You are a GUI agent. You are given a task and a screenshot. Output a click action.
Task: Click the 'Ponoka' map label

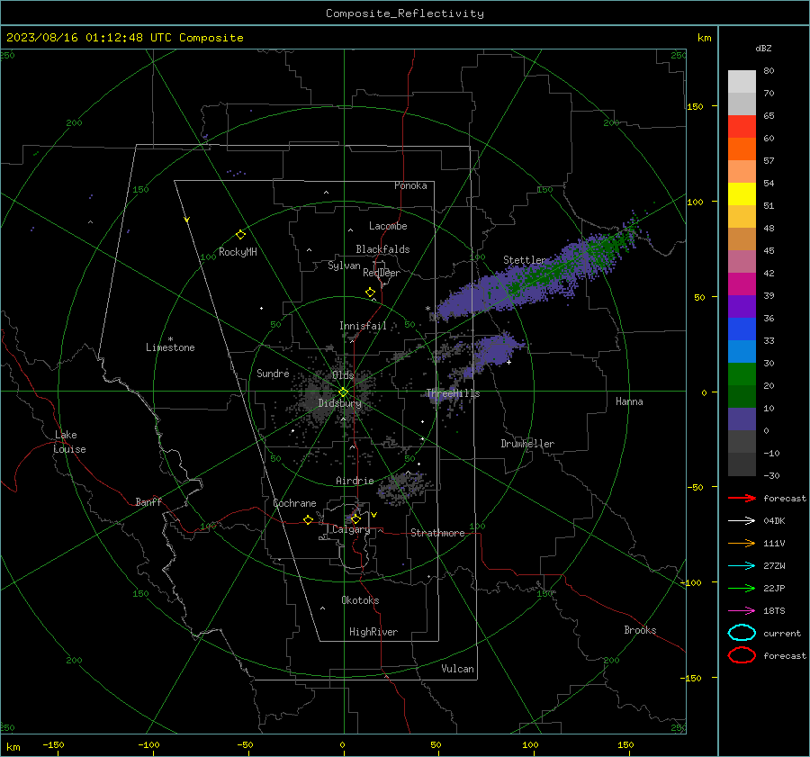pos(410,185)
